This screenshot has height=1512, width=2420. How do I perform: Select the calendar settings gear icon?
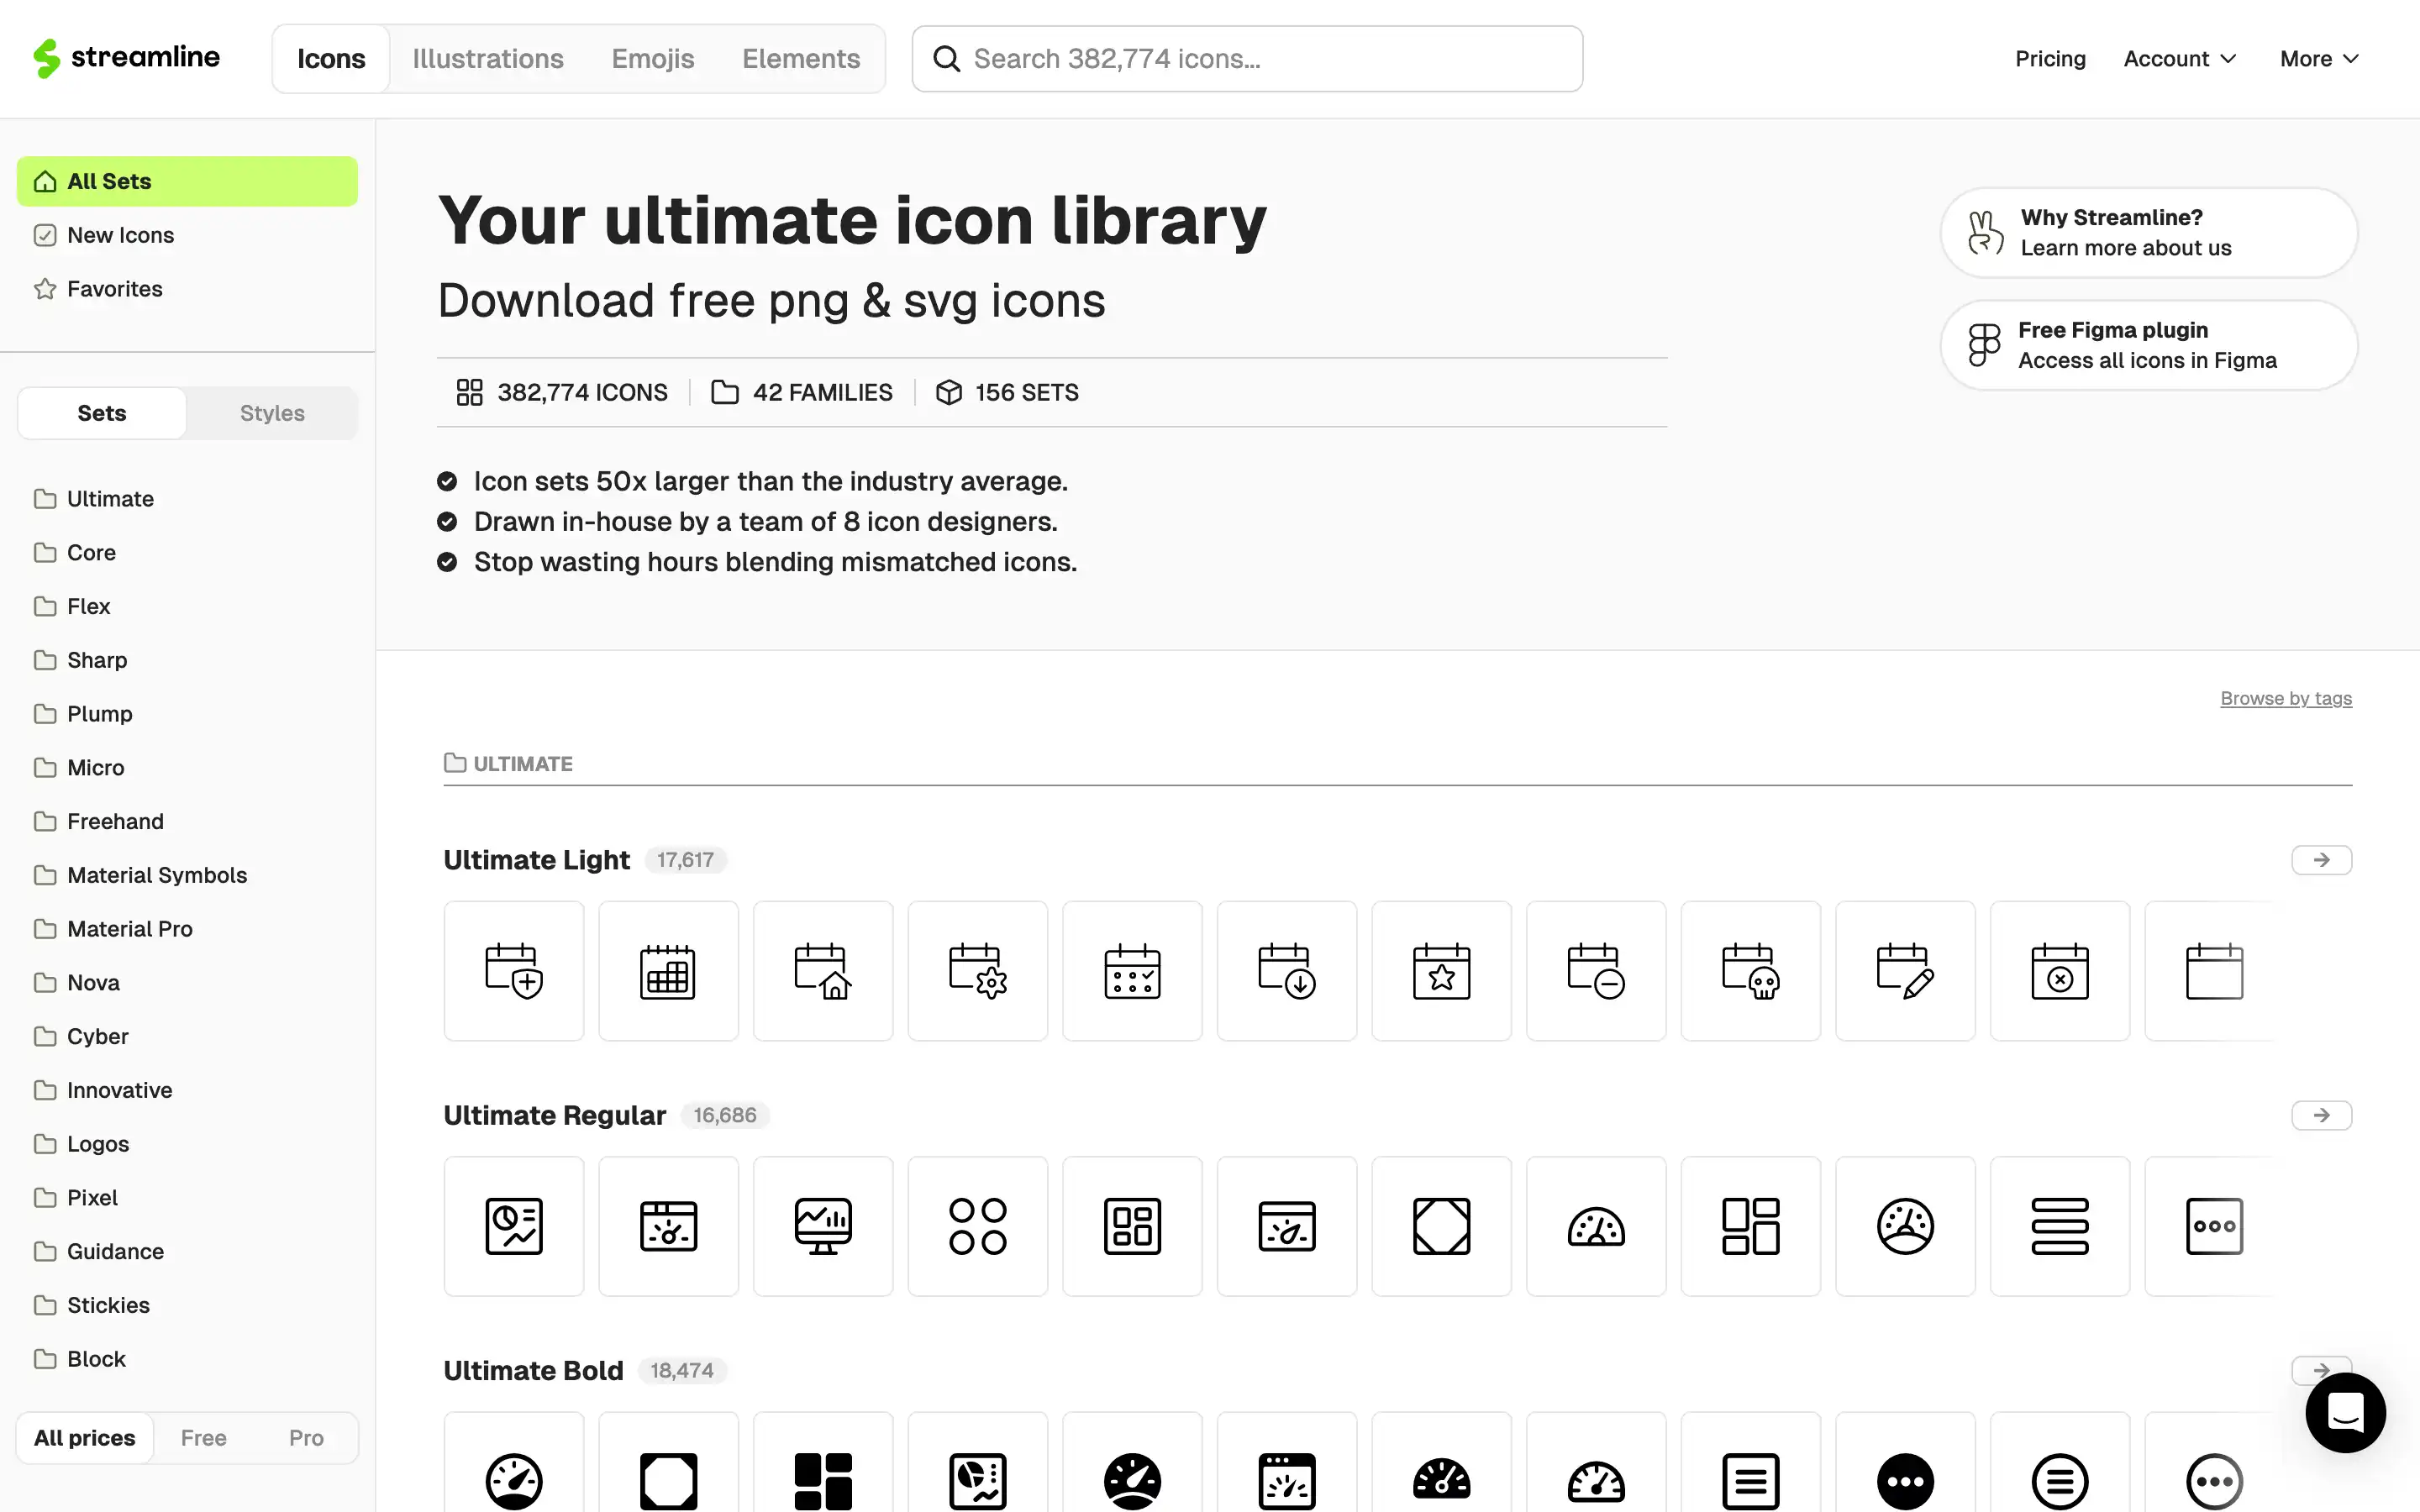coord(978,971)
